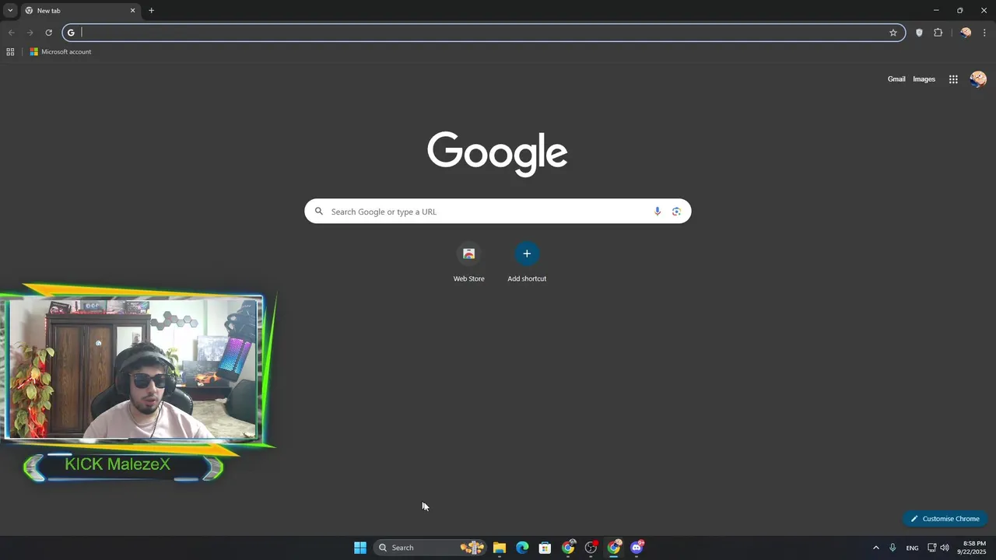Click the browser Back arrow
The width and height of the screenshot is (996, 560).
click(x=11, y=33)
